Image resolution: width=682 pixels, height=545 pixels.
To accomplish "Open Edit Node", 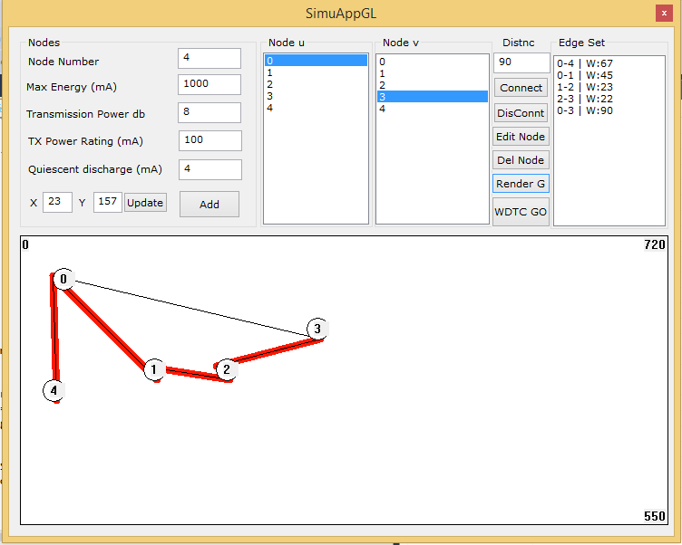I will coord(521,137).
